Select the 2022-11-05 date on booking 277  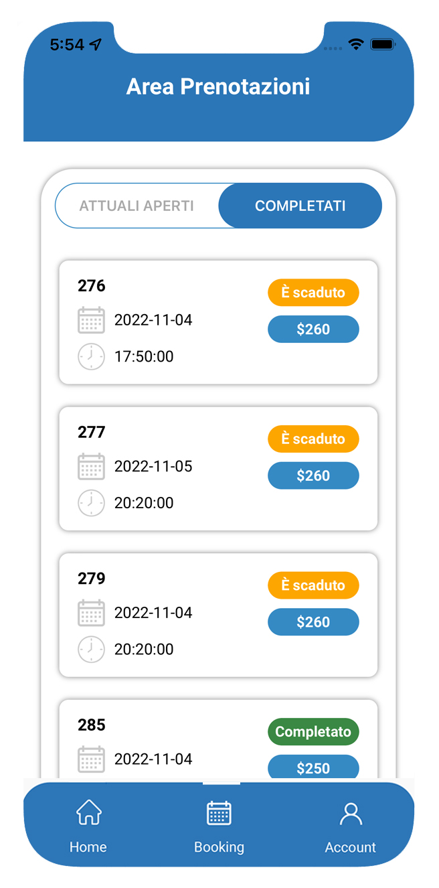point(153,466)
